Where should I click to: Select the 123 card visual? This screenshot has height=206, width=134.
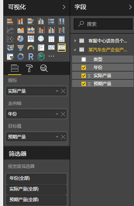[51, 47]
